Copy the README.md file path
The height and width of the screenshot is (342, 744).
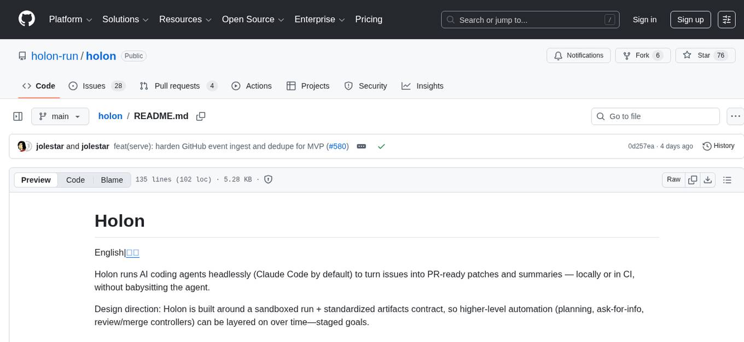(x=201, y=116)
